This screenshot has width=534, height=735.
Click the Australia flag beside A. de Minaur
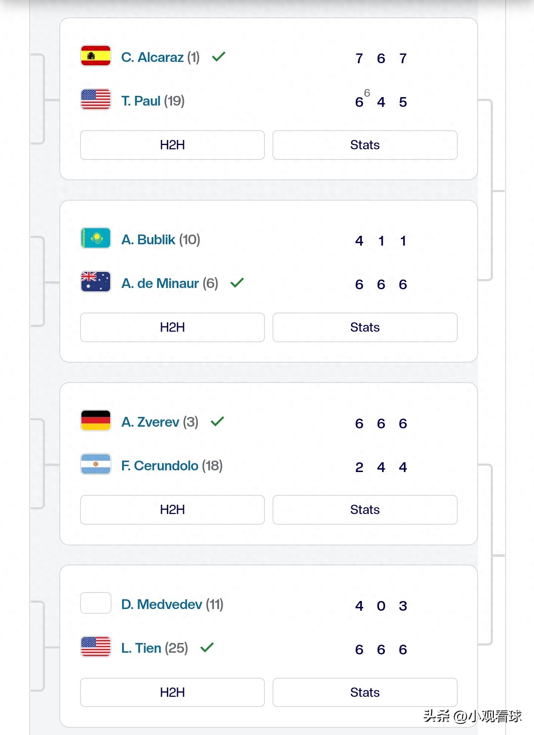(x=95, y=281)
